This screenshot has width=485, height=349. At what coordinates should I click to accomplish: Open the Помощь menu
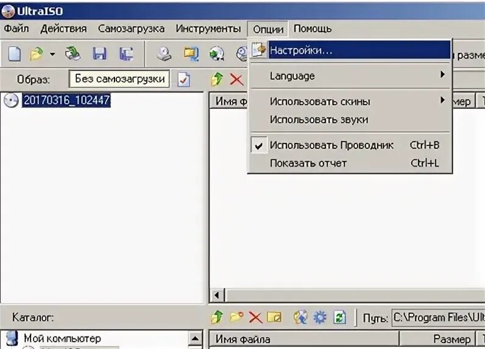click(x=313, y=29)
